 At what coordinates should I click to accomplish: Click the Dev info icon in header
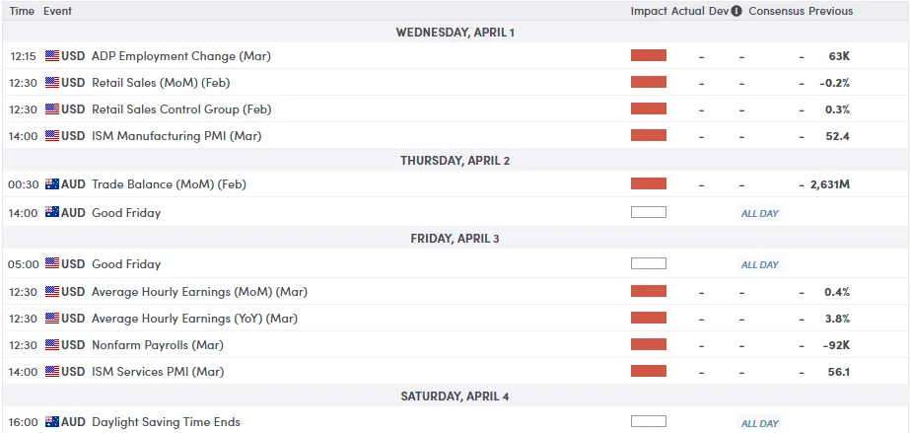(736, 11)
